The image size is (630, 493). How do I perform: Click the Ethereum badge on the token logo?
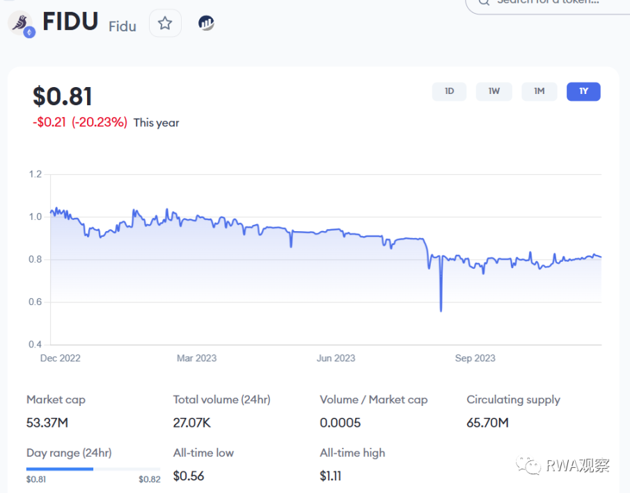click(x=29, y=31)
